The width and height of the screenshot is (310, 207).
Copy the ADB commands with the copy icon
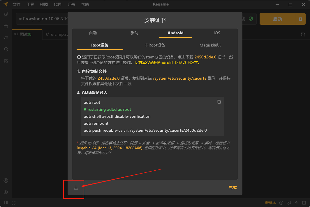tap(219, 102)
